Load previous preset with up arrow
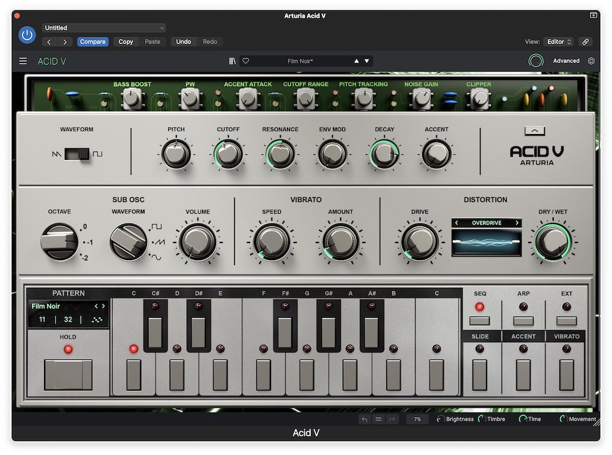 pos(356,61)
